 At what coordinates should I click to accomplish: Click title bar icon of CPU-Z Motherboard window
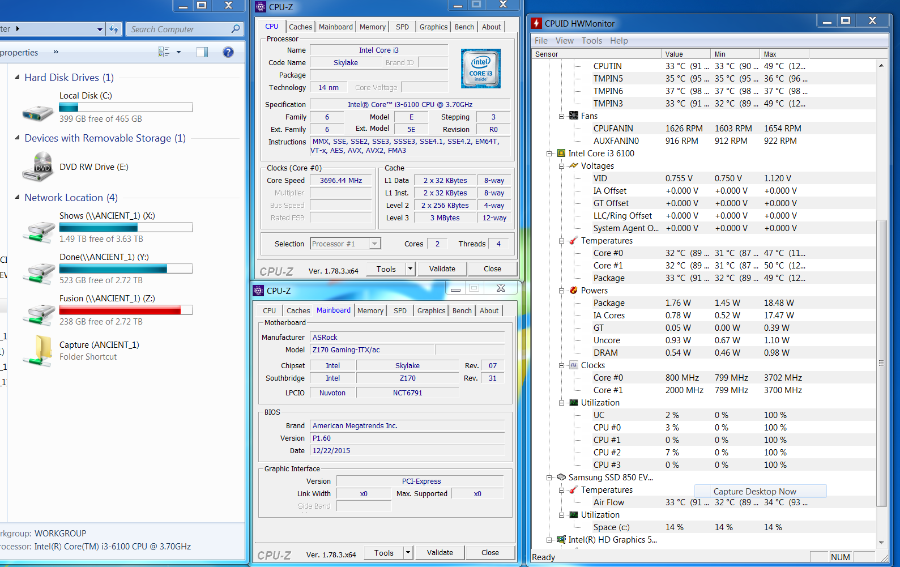pyautogui.click(x=258, y=291)
